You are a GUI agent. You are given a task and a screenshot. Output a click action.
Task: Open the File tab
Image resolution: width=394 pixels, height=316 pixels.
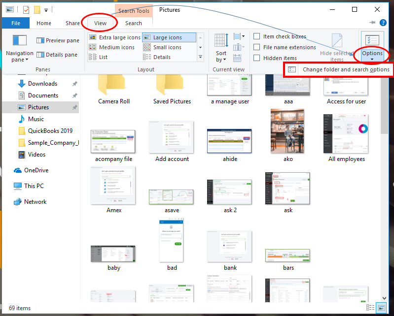16,23
